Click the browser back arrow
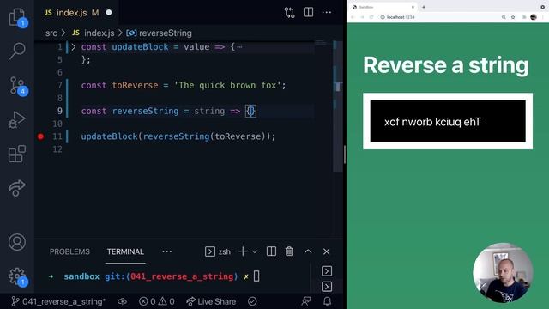 353,17
